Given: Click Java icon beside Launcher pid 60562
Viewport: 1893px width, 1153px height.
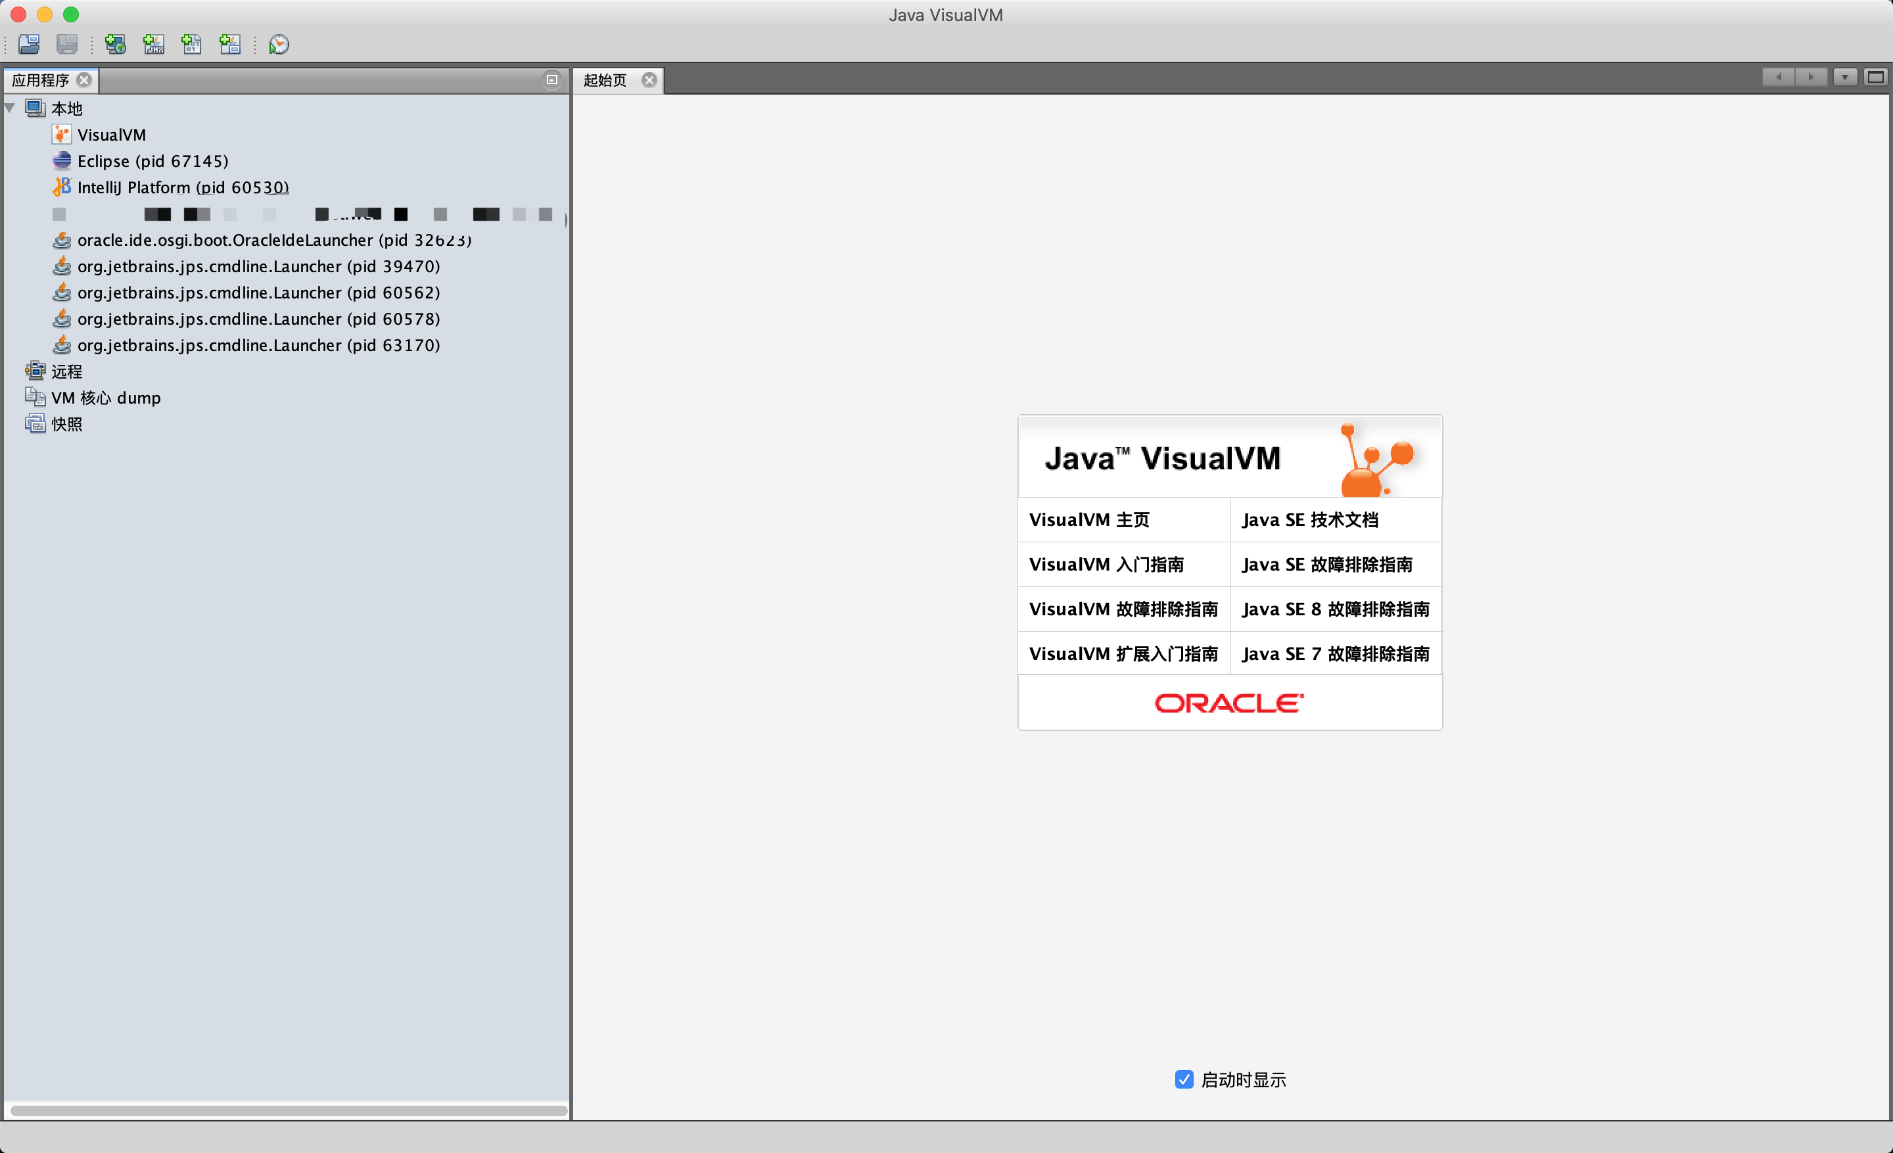Looking at the screenshot, I should coord(62,293).
